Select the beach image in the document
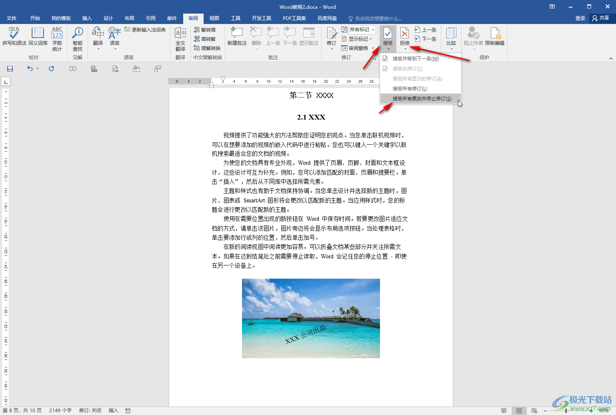This screenshot has width=616, height=415. point(311,318)
